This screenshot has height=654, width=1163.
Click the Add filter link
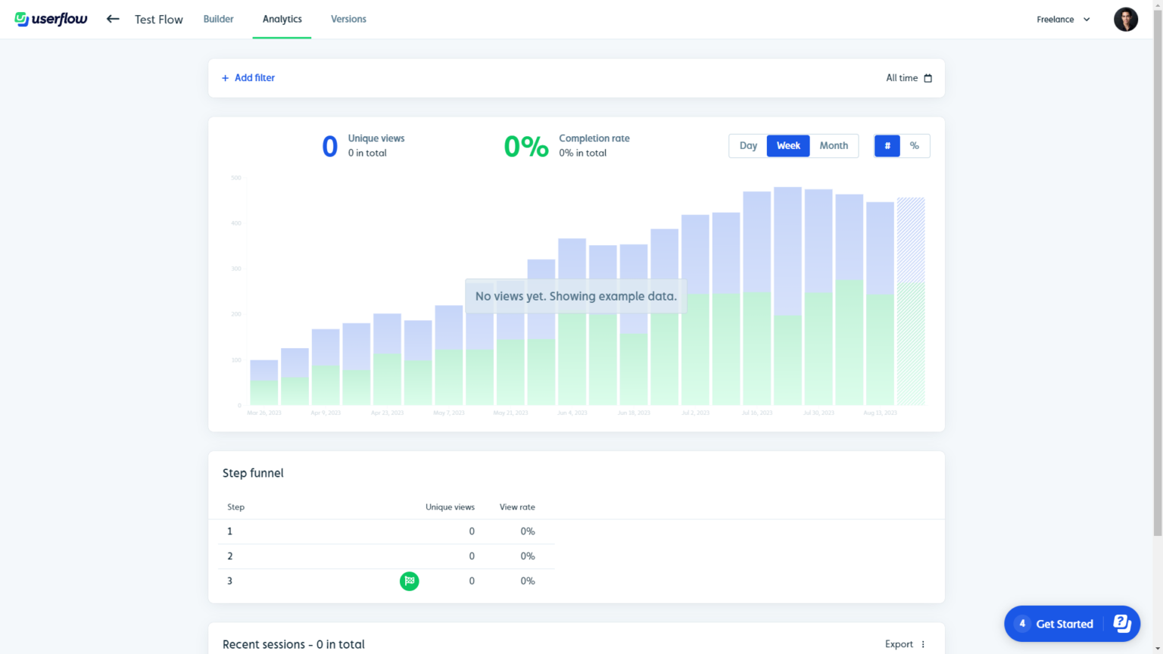coord(254,78)
